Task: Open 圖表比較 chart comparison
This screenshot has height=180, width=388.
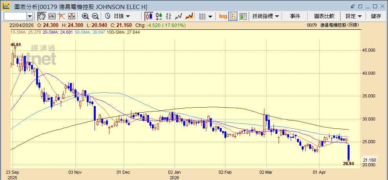Action: [324, 16]
